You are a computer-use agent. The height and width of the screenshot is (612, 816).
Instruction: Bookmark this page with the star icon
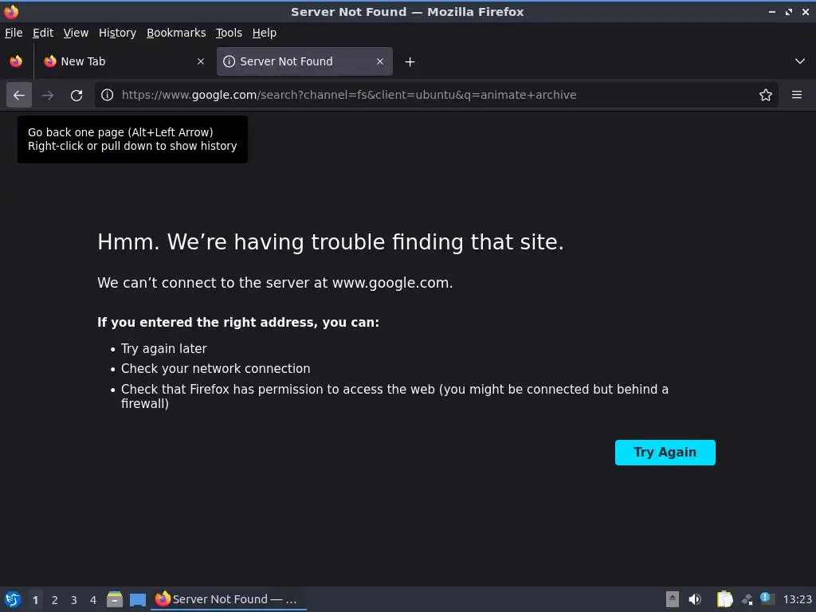click(x=765, y=96)
